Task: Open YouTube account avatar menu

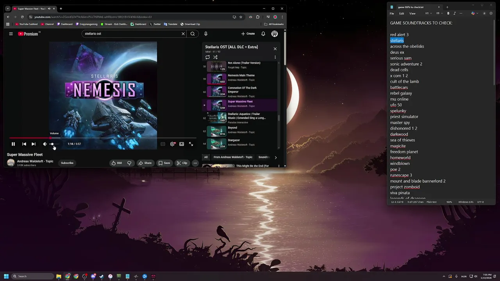Action: (275, 34)
